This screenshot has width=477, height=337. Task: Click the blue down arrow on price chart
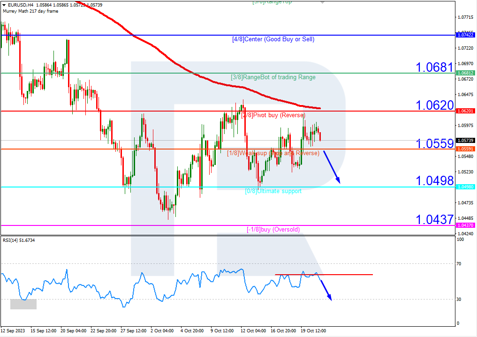[x=332, y=167]
